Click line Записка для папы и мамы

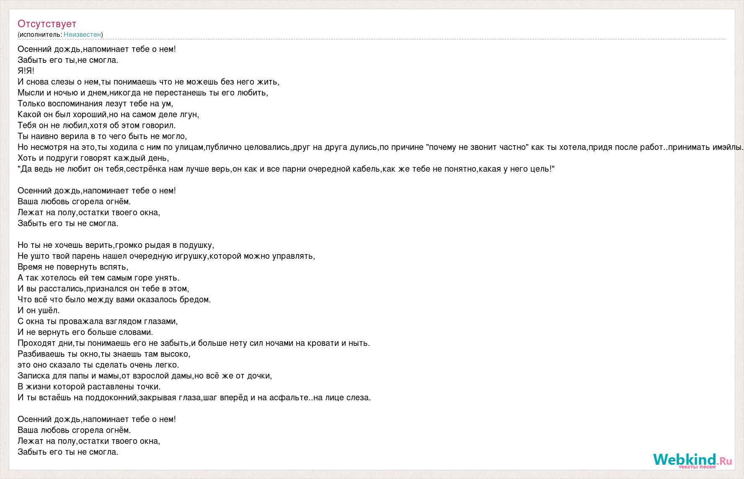point(145,376)
